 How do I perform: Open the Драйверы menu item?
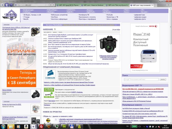pos(107,12)
